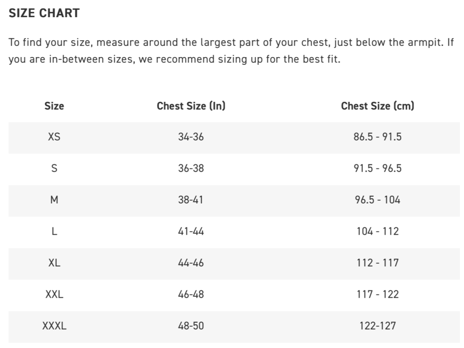
Task: Click the Chest Size (cm) column header
Action: (377, 106)
